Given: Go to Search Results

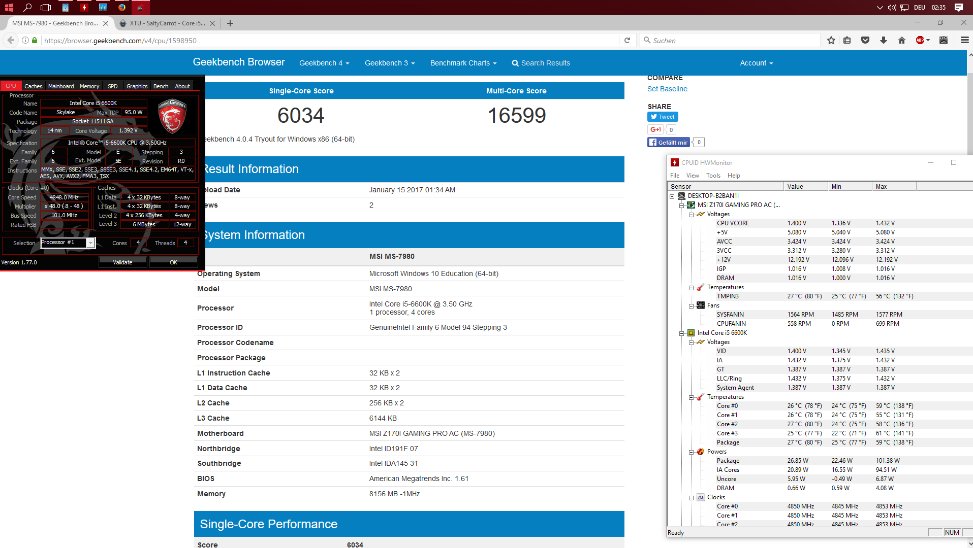Looking at the screenshot, I should click(x=541, y=63).
